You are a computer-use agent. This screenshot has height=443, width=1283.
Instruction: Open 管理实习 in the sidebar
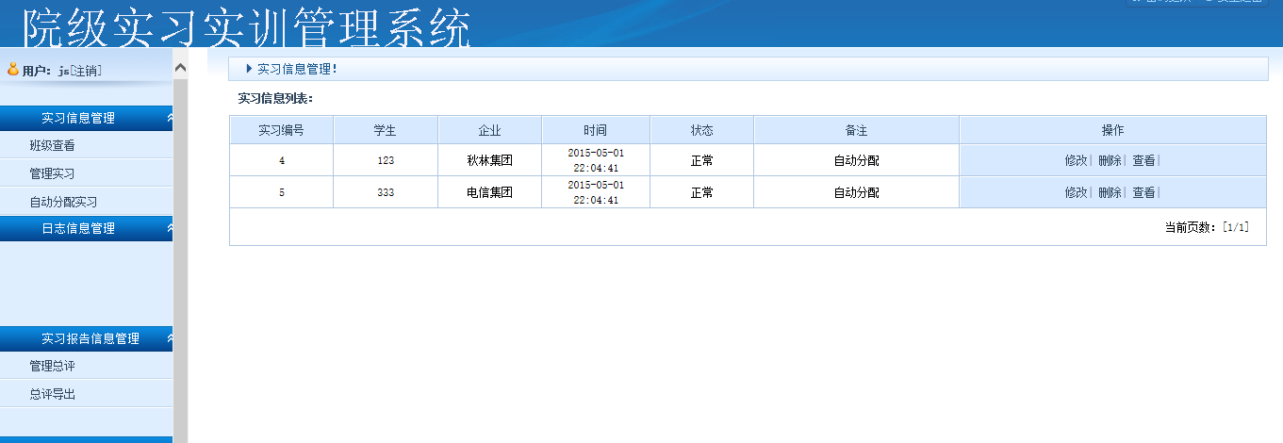tap(53, 174)
